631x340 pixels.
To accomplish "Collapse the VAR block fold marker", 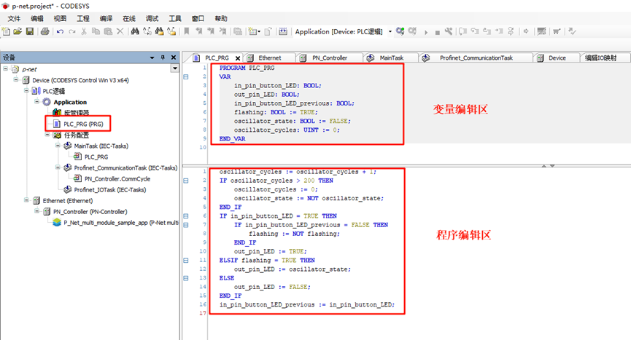I will (x=185, y=76).
